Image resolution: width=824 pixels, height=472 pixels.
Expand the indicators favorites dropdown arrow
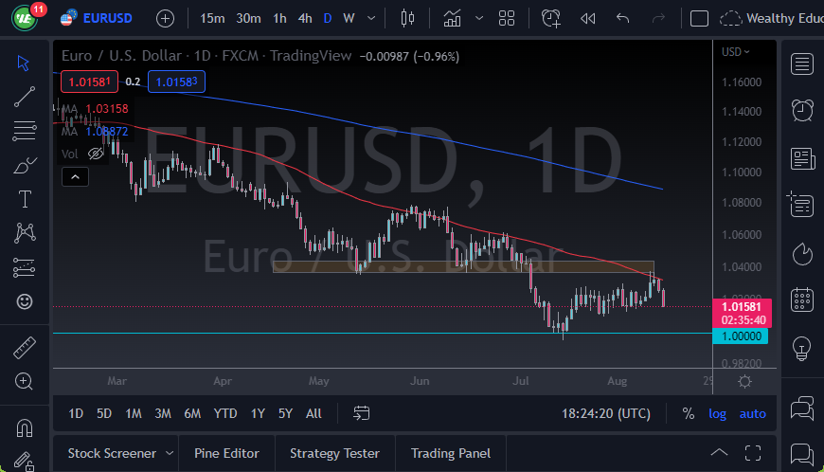tap(478, 19)
